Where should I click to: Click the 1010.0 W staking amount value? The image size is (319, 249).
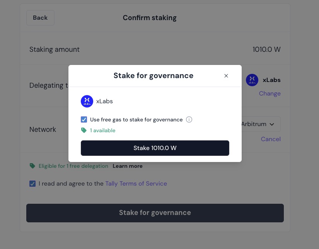(x=266, y=49)
